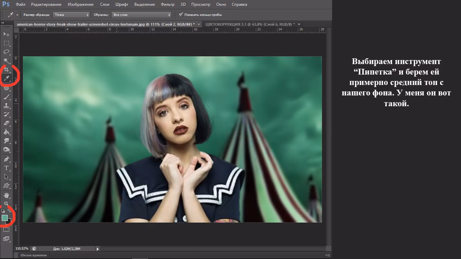Close the ЦВЕТОКОРРЕКЦИЯ 3.1 document tab
Screen dimensions: 461x259
(299, 24)
